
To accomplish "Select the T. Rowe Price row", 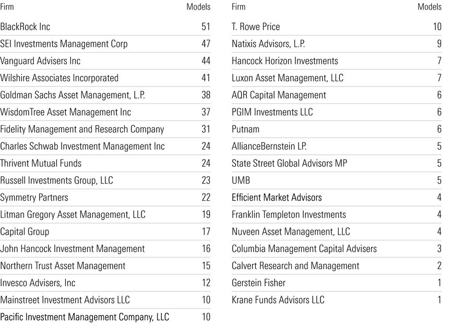I will point(337,27).
